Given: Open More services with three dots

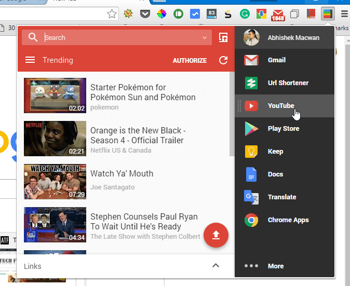Looking at the screenshot, I should tap(251, 266).
